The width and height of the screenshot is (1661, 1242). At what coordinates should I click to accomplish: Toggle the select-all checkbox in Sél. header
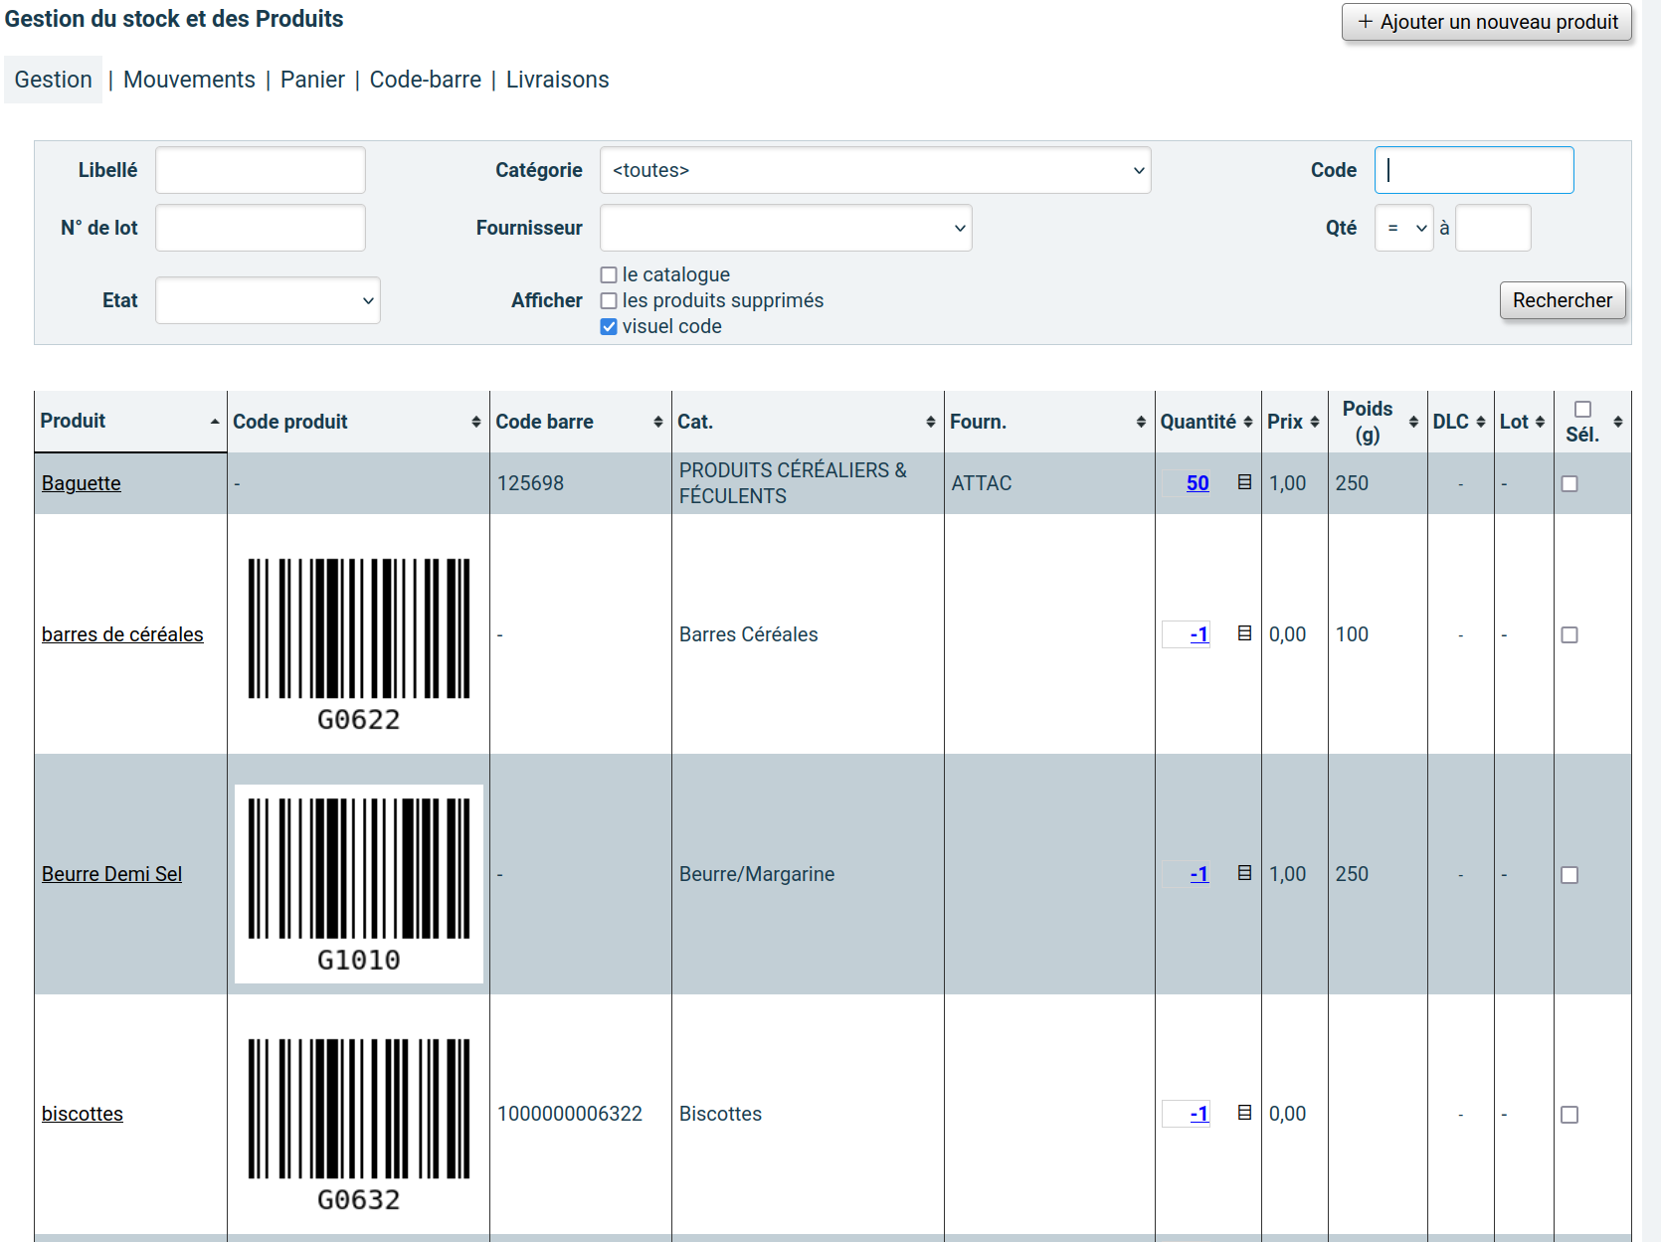[x=1583, y=410]
